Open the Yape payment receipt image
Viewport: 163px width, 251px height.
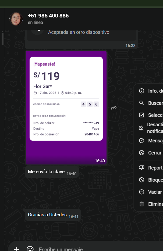66,107
